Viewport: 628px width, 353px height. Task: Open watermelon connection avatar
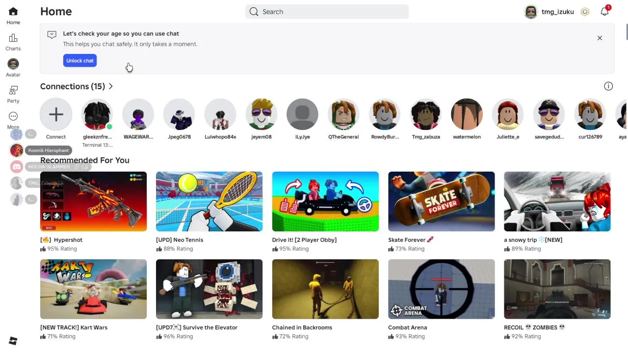(x=467, y=114)
